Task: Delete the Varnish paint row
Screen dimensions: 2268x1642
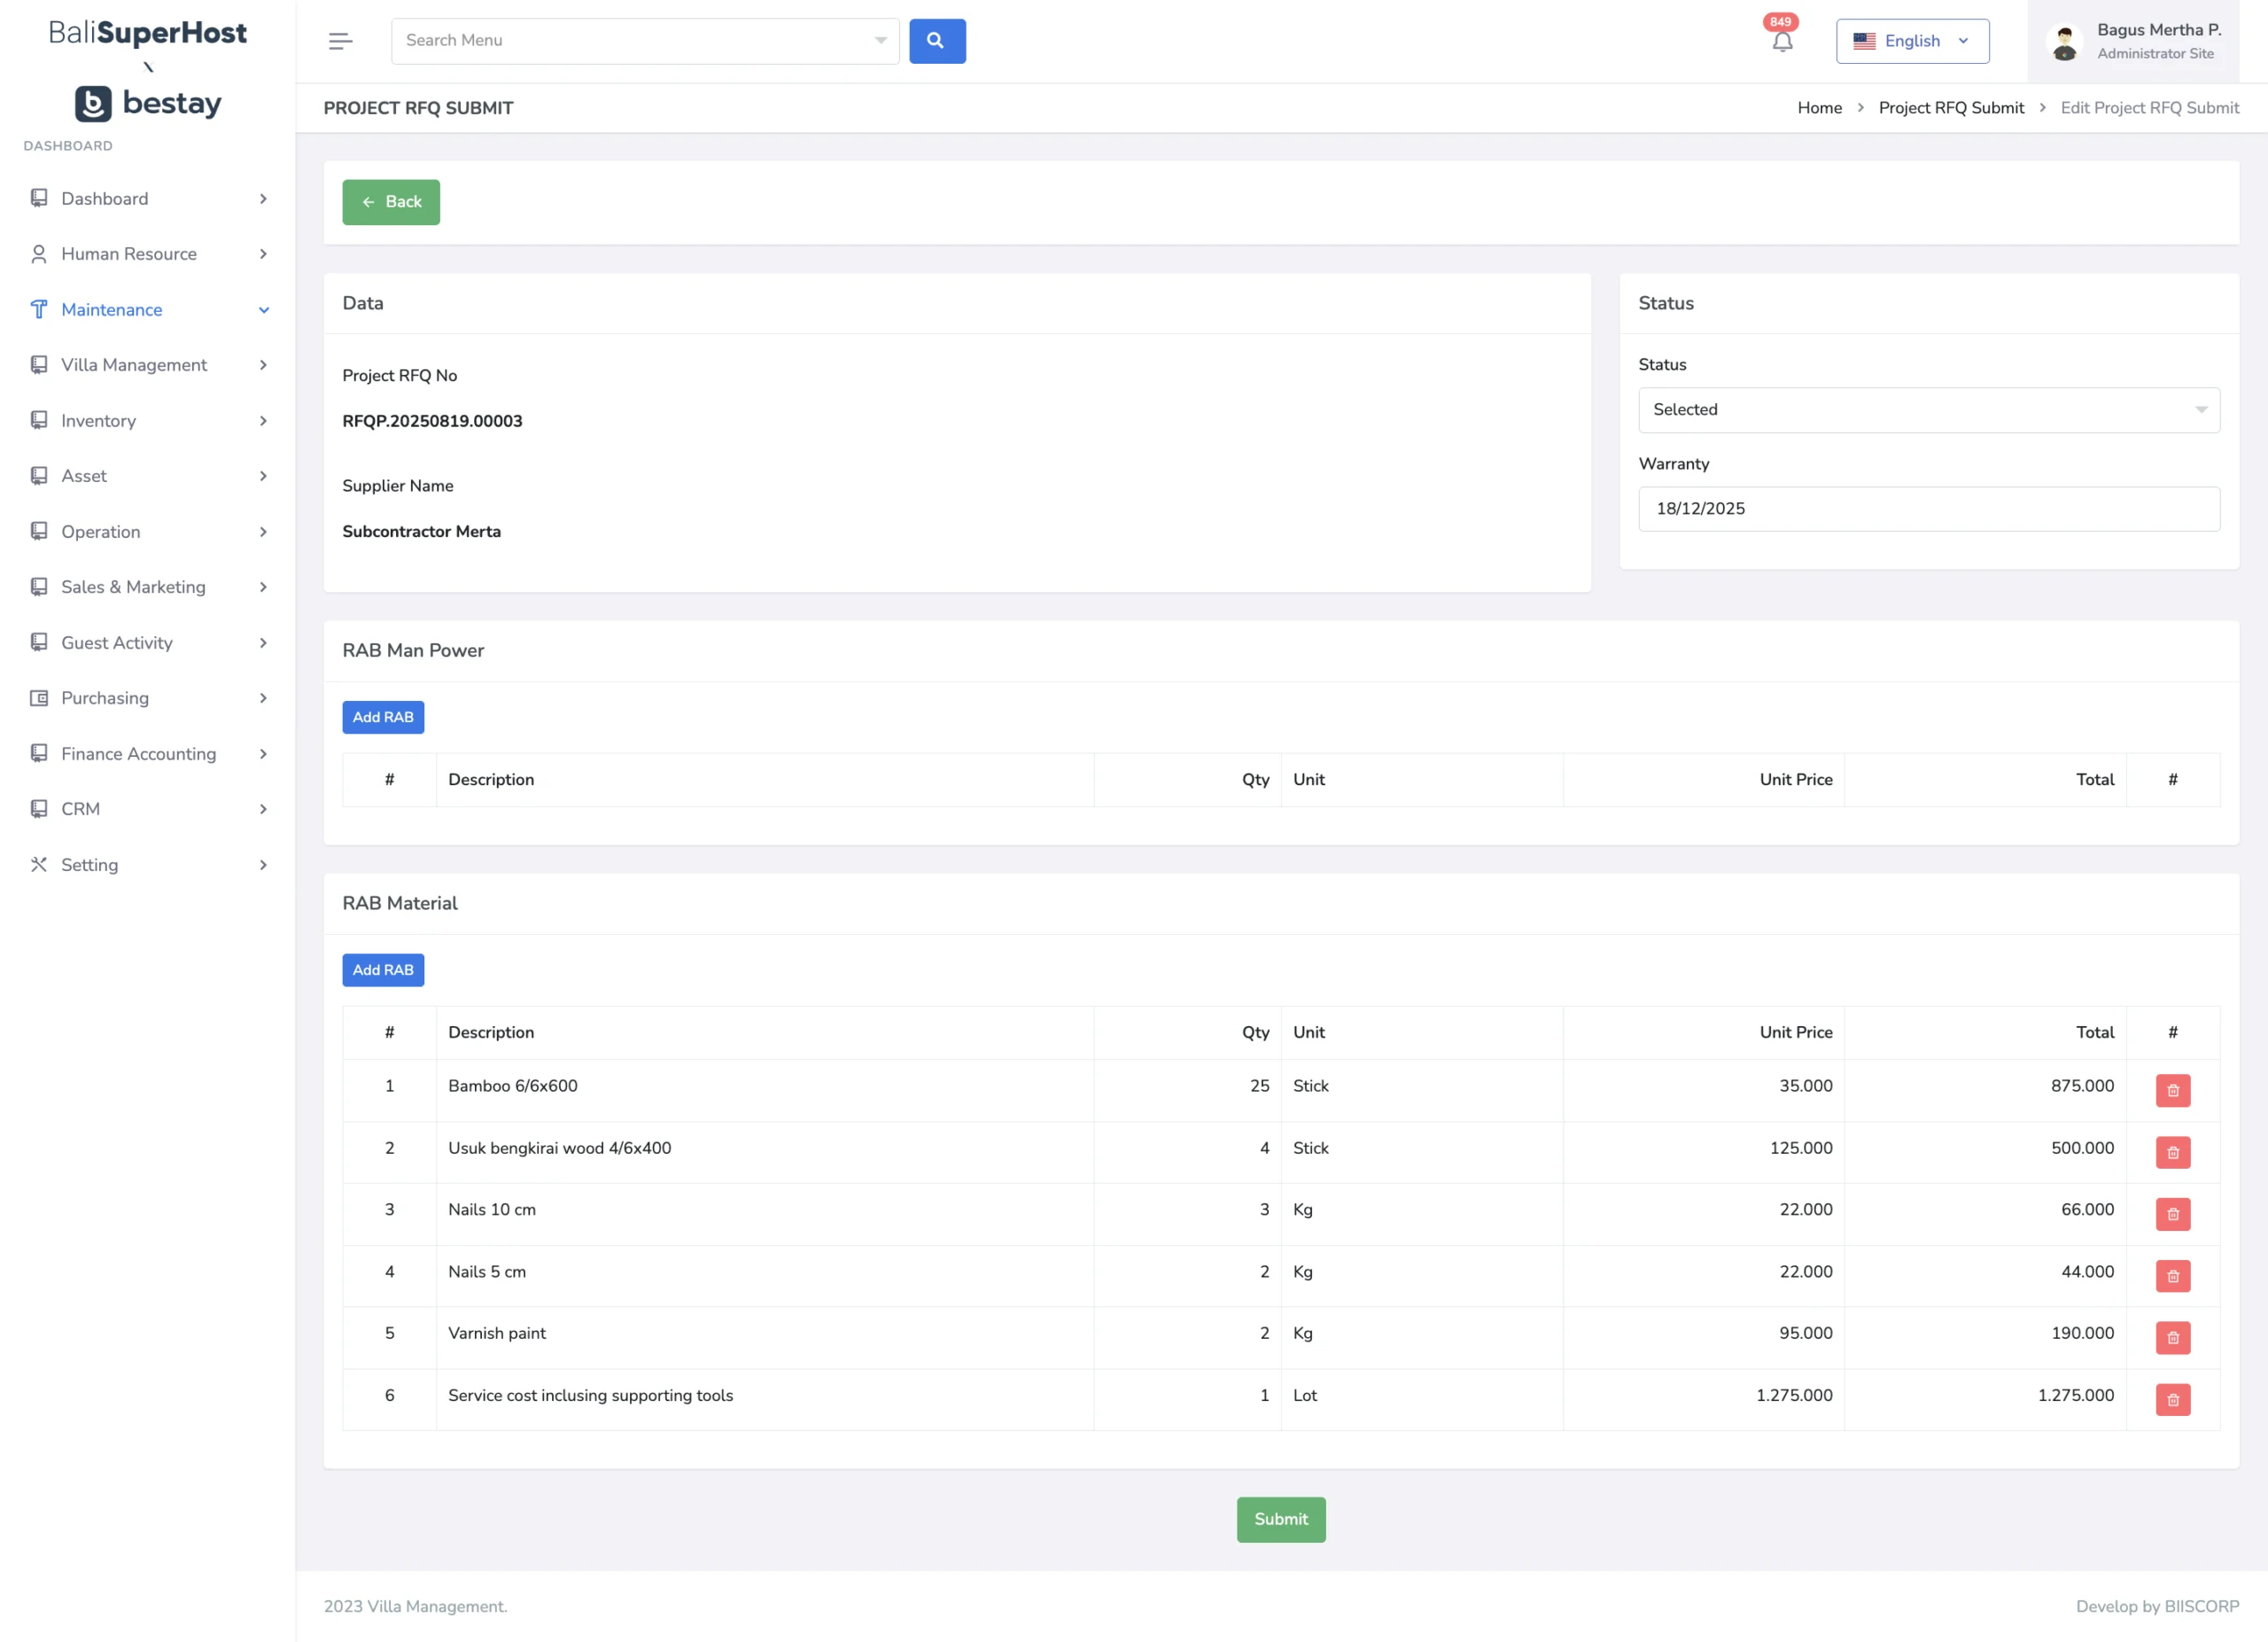Action: (x=2172, y=1338)
